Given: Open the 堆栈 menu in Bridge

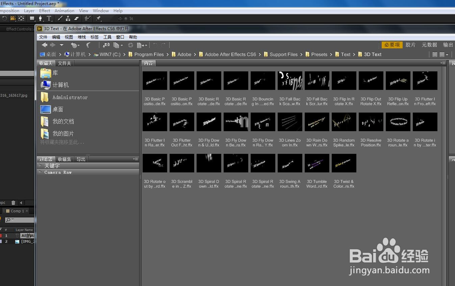Looking at the screenshot, I should (x=82, y=37).
